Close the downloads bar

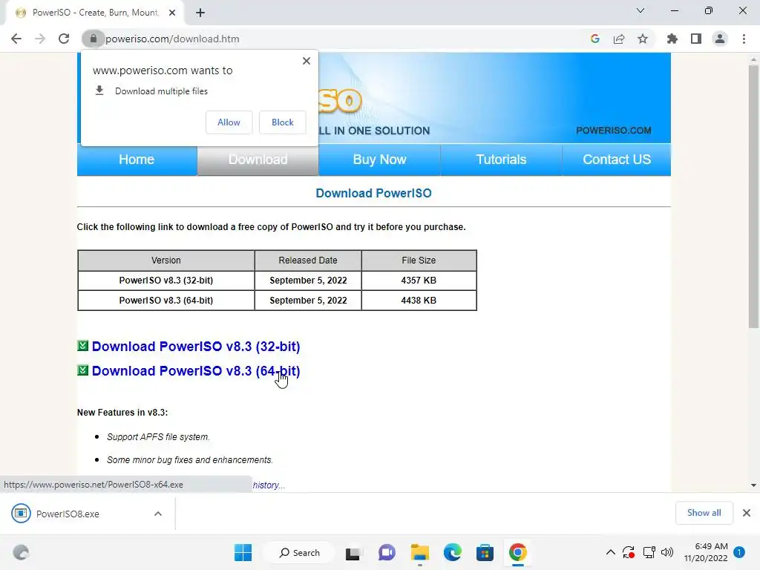747,513
